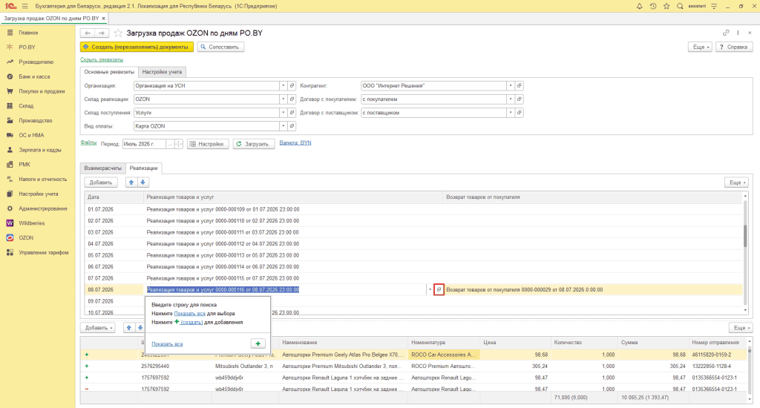The width and height of the screenshot is (760, 408).
Task: Click Показать все link at popup bottom
Action: coord(167,344)
